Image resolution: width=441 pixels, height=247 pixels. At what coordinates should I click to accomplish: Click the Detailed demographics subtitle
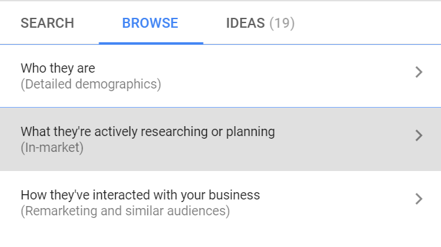tap(91, 85)
